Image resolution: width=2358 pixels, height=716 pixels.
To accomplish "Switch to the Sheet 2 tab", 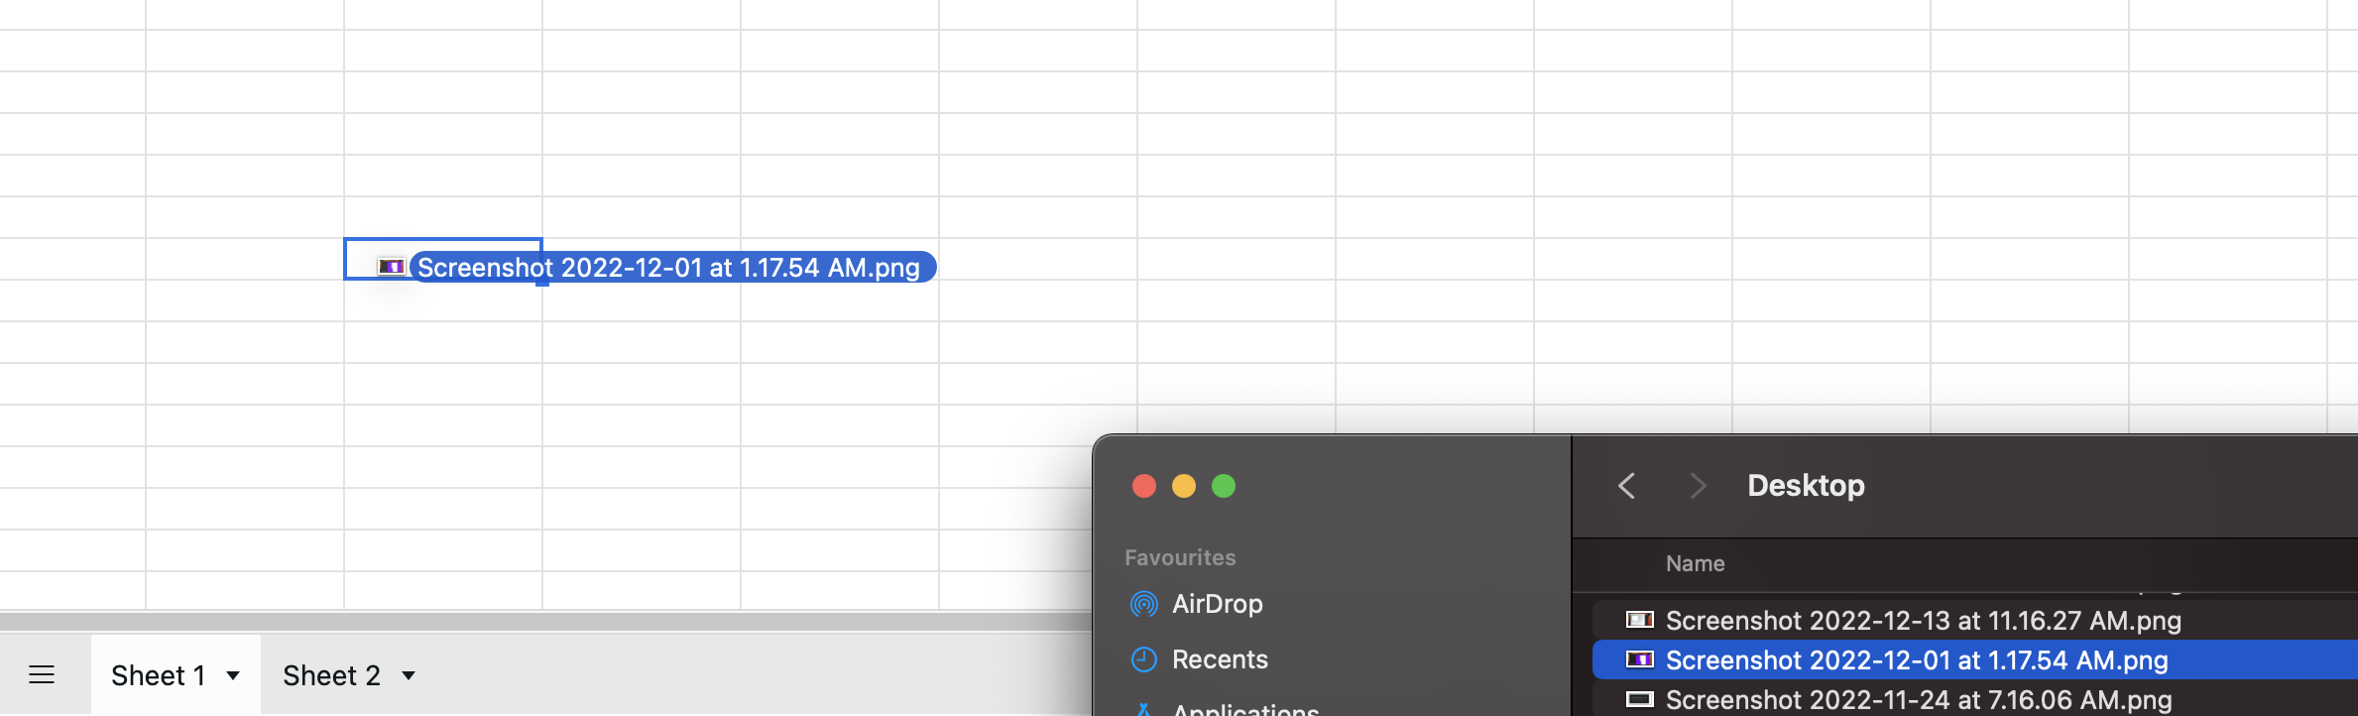I will tap(331, 676).
